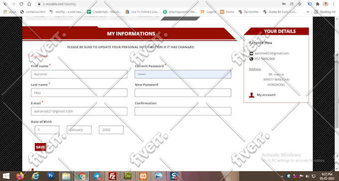Open the birth month dropdown
This screenshot has width=339, height=181.
click(x=79, y=130)
